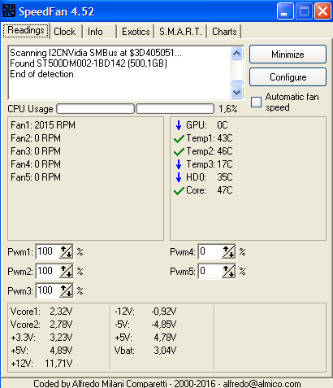Click the -12V '-0,92V' value
The height and width of the screenshot is (388, 333).
click(164, 312)
